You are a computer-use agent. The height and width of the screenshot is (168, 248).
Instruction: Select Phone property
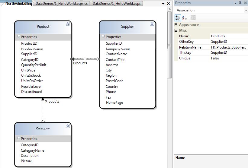(x=111, y=92)
